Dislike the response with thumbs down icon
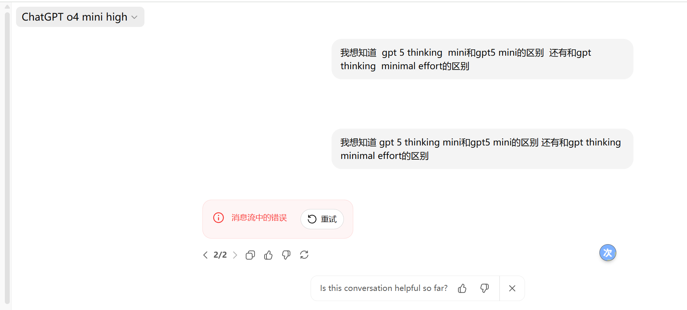The image size is (687, 310). coord(286,255)
